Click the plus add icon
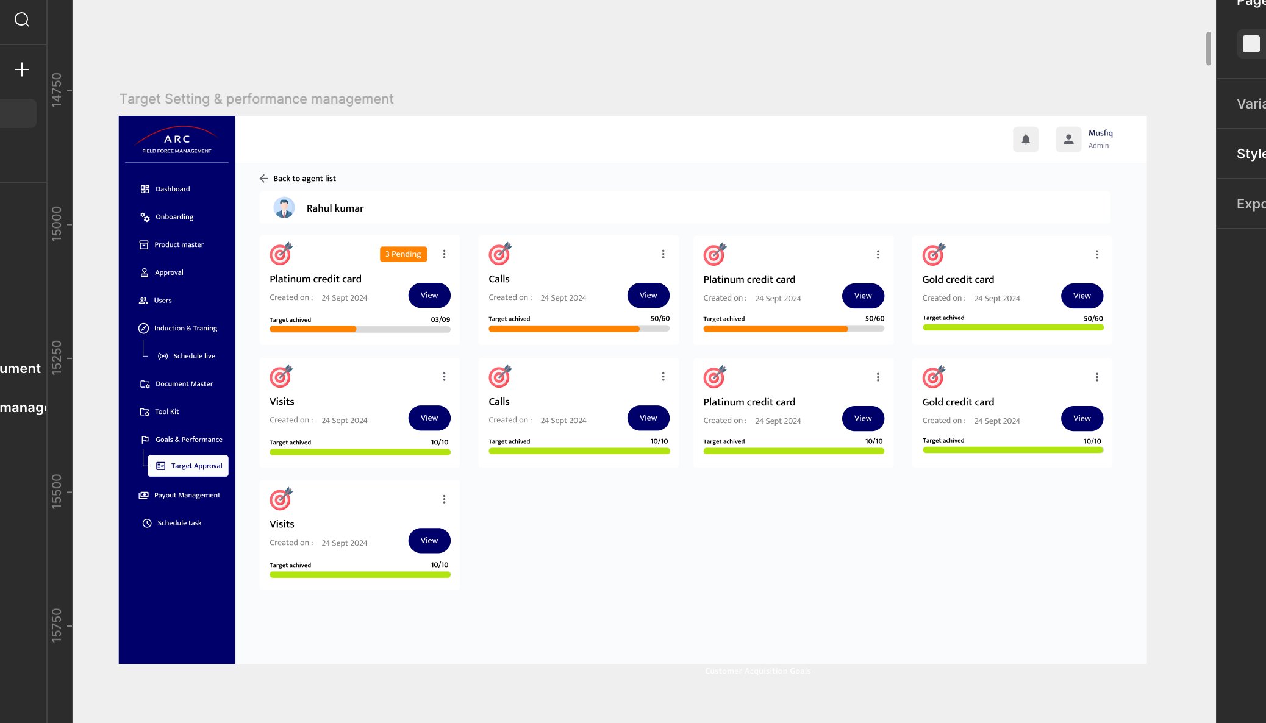 point(22,69)
